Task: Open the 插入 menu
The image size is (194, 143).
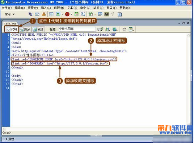Action: click(46, 8)
